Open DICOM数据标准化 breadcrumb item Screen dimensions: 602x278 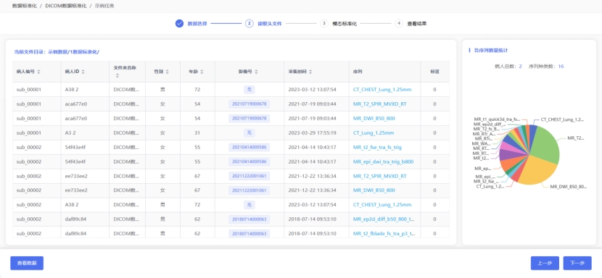pos(66,6)
